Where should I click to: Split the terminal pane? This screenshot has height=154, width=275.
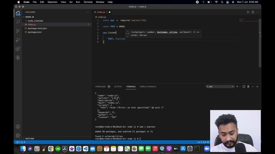244,86
